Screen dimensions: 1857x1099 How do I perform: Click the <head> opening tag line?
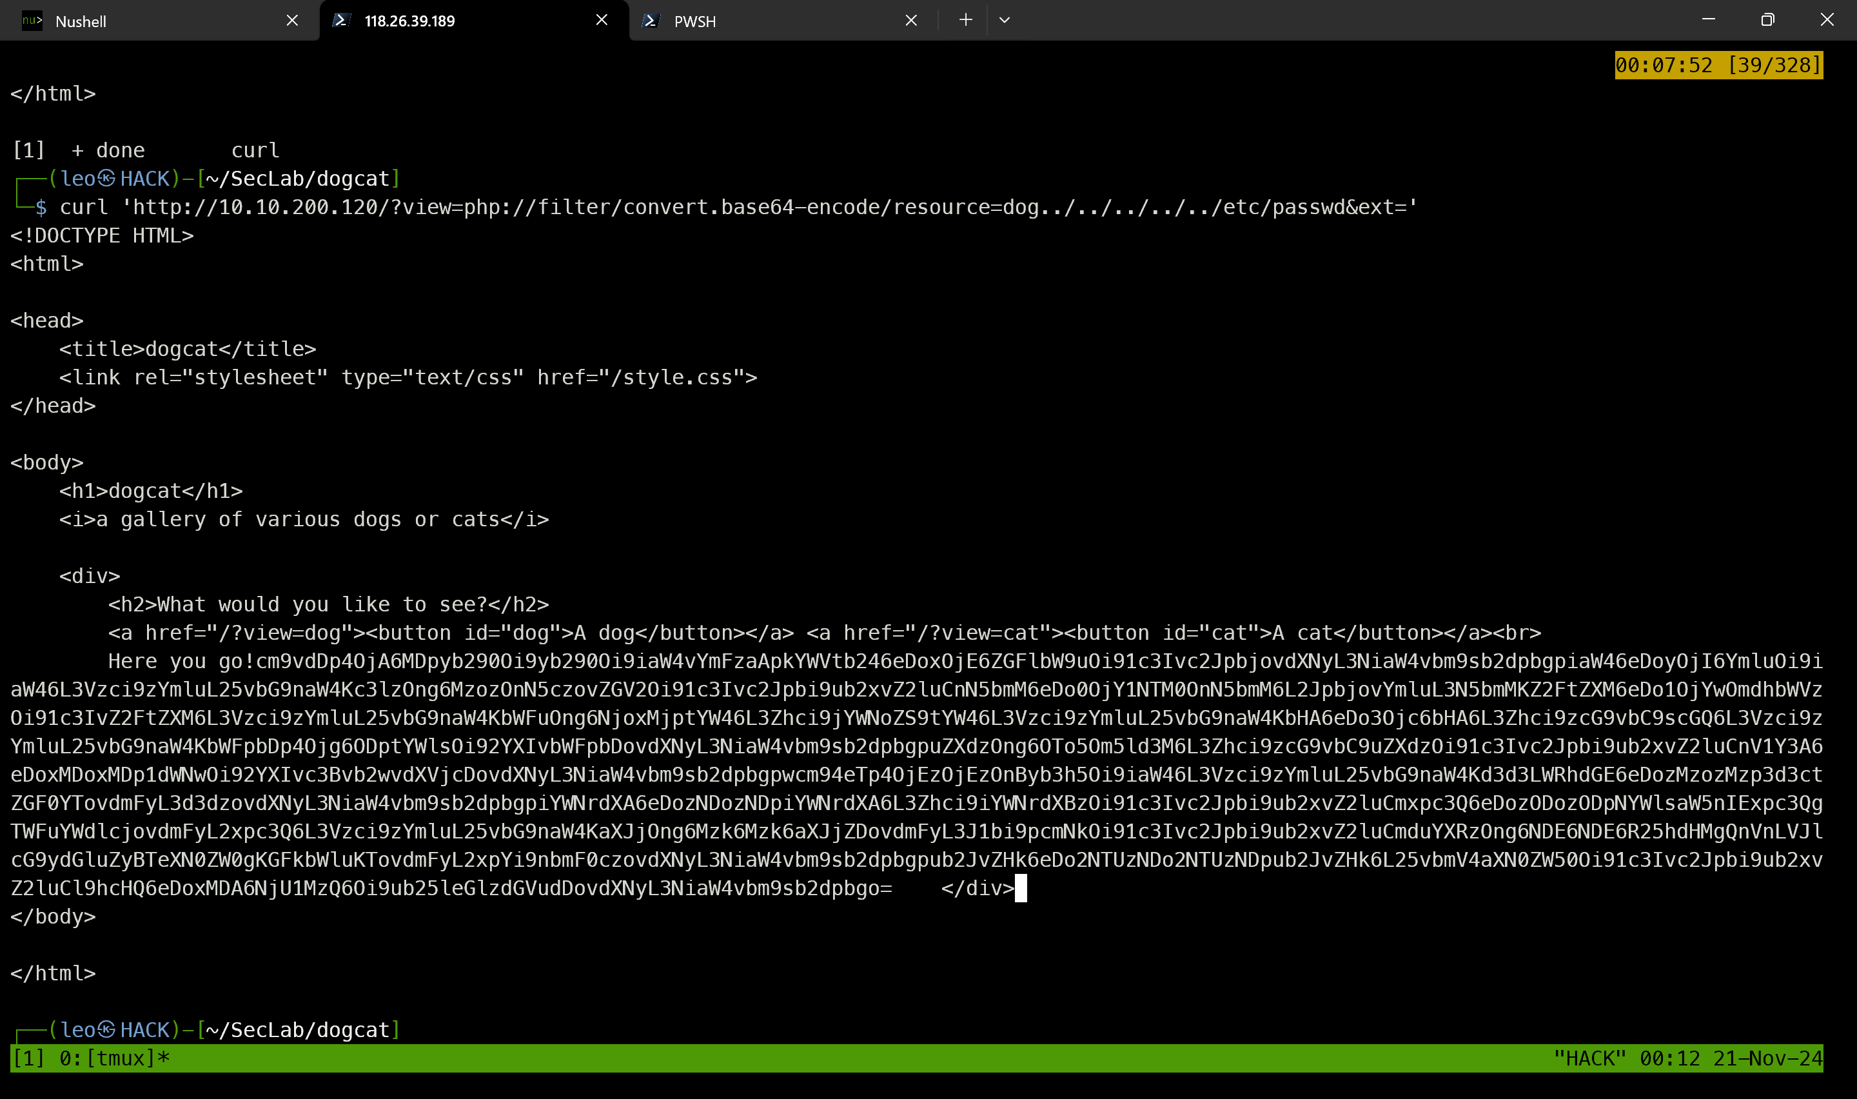click(46, 321)
